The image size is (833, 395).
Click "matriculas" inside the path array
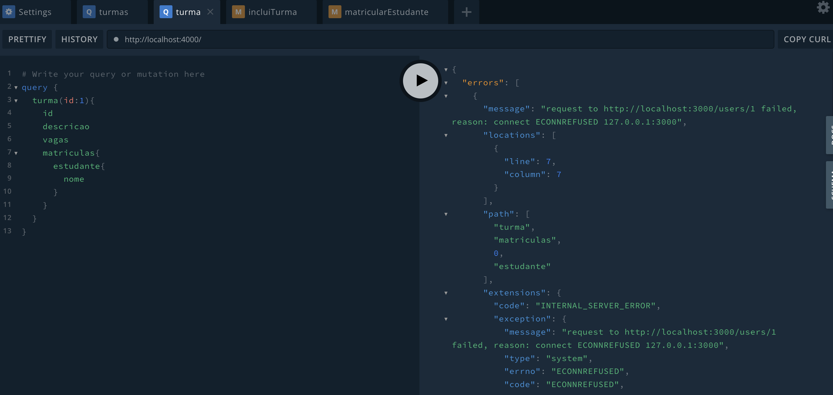click(524, 240)
